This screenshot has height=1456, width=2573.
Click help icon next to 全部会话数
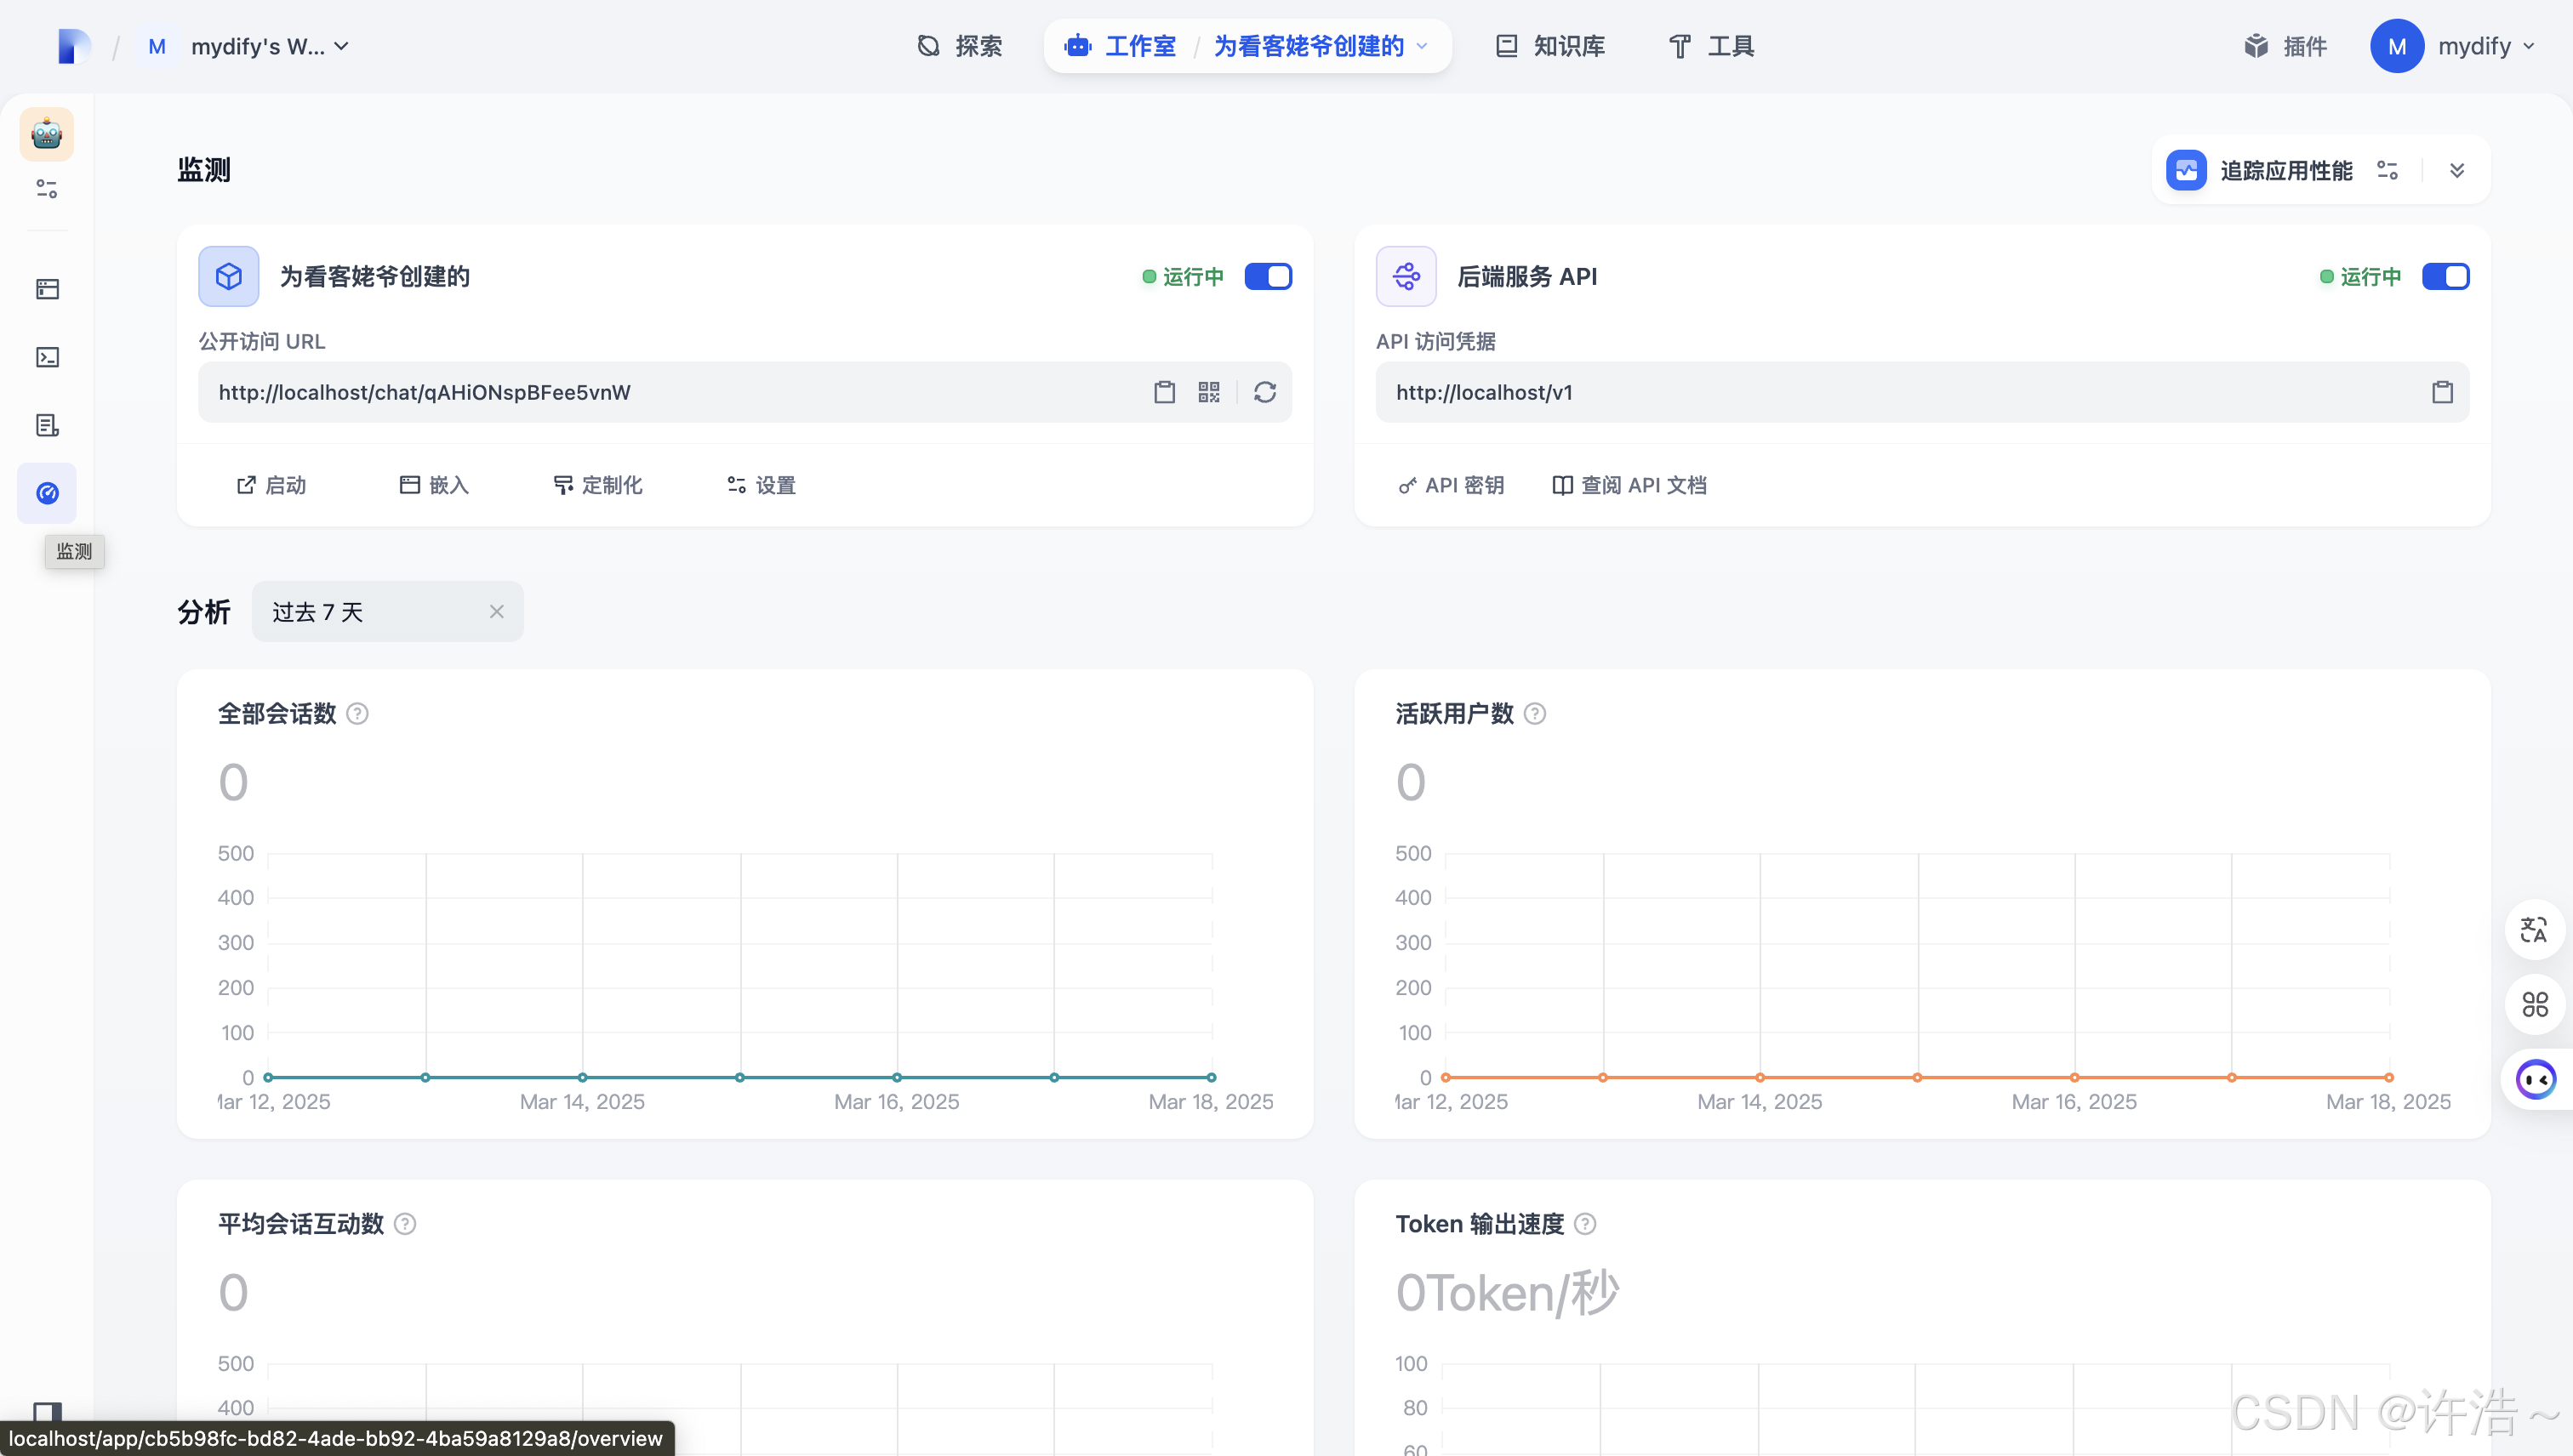click(x=357, y=714)
